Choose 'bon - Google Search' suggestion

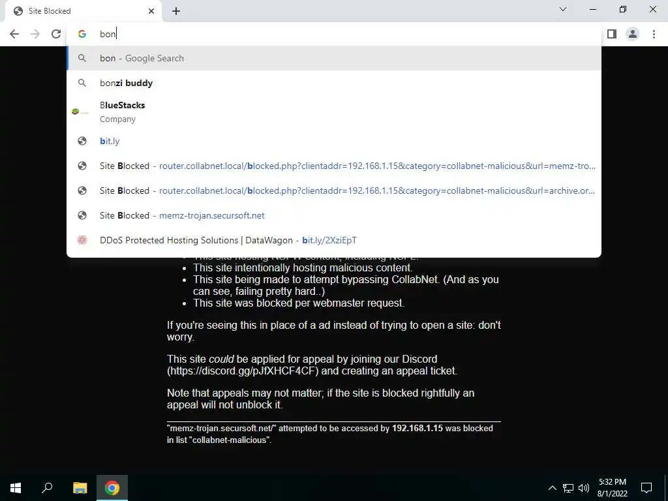[334, 58]
